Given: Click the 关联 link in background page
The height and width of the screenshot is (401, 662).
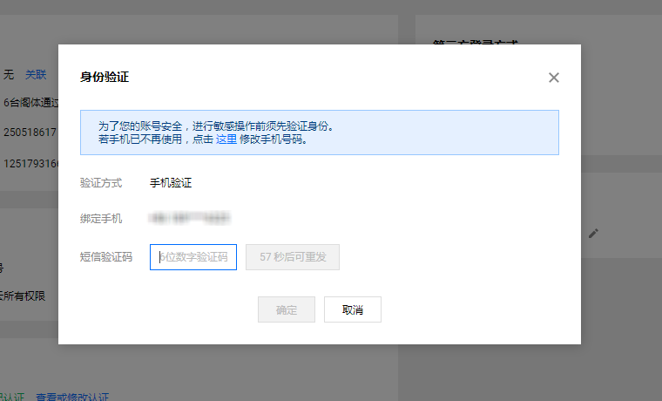Looking at the screenshot, I should (36, 75).
